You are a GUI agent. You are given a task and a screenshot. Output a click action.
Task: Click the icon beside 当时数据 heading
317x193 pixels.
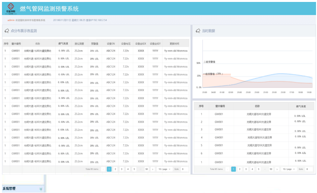pos(198,31)
